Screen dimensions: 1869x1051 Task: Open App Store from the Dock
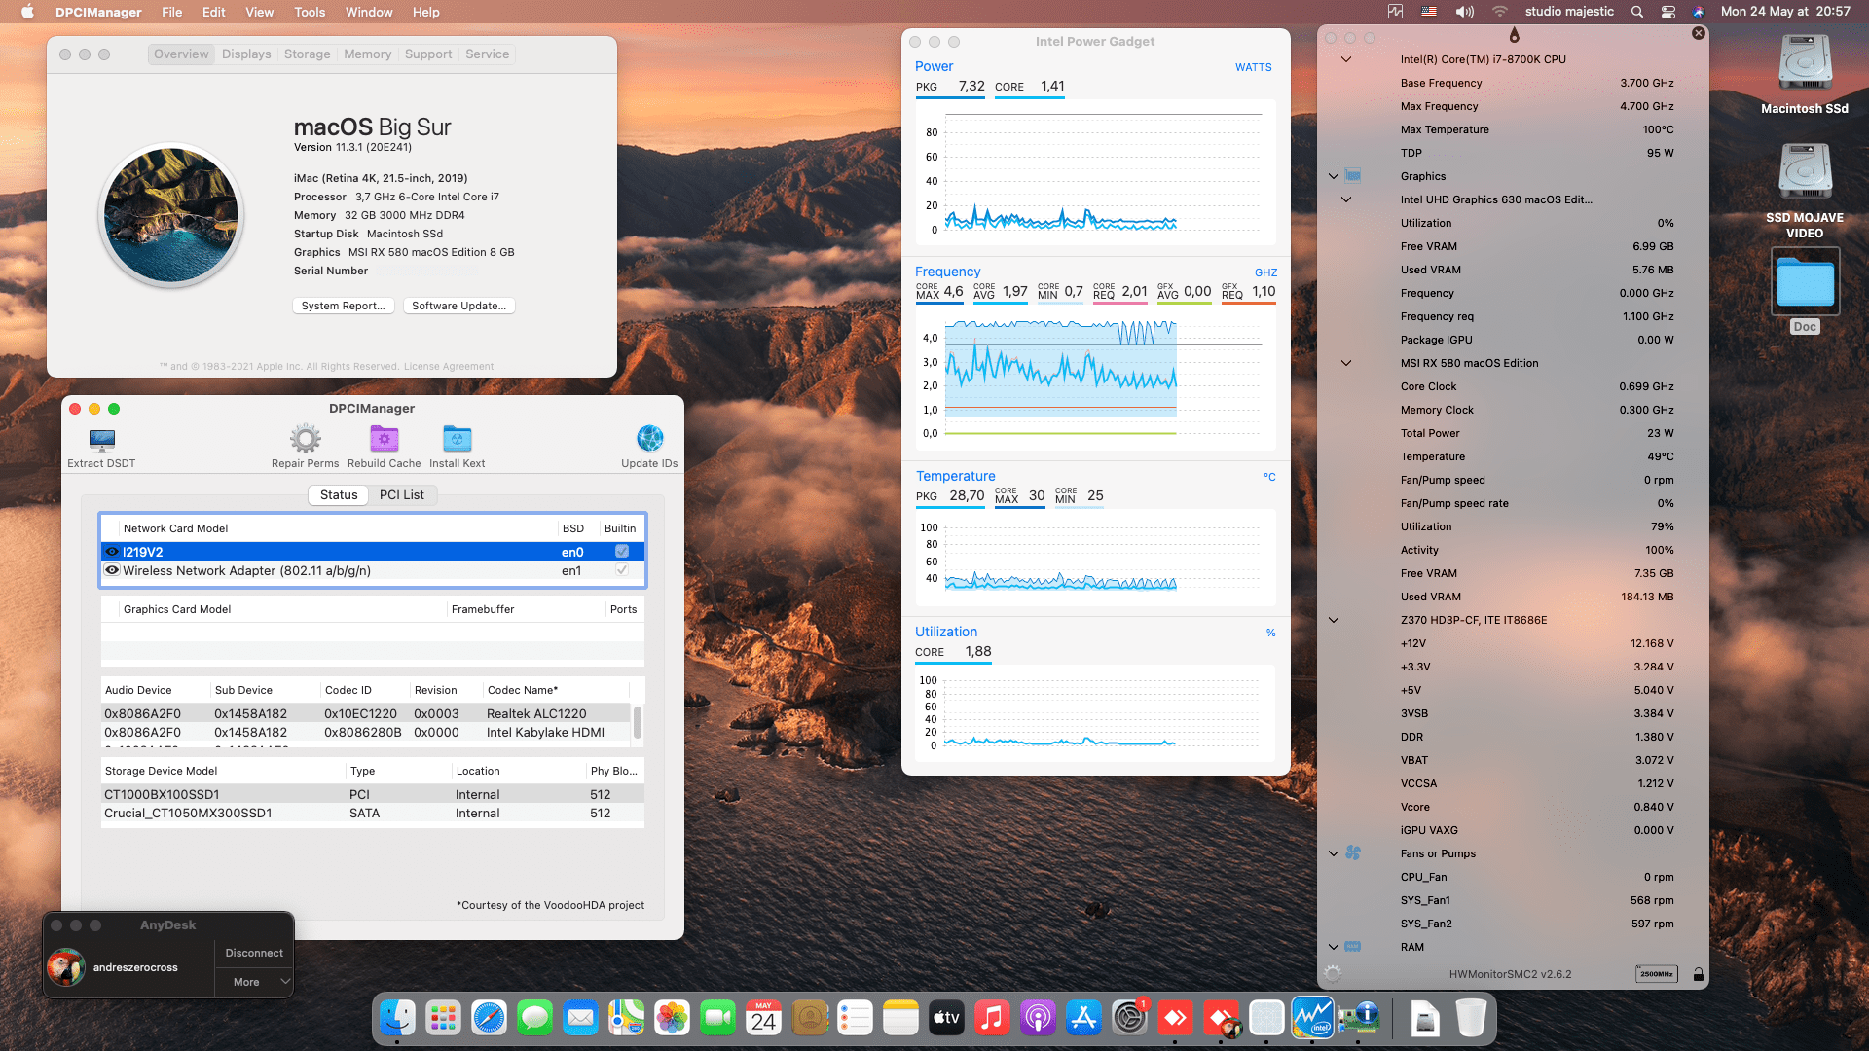click(1083, 1018)
